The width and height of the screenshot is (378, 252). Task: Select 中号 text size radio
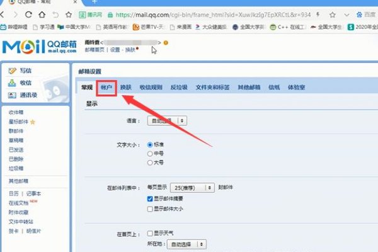[x=150, y=154]
